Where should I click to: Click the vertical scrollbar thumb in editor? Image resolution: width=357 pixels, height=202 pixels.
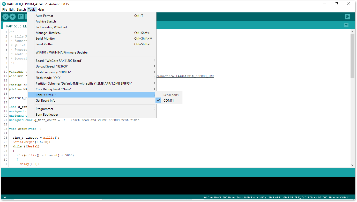(352, 56)
